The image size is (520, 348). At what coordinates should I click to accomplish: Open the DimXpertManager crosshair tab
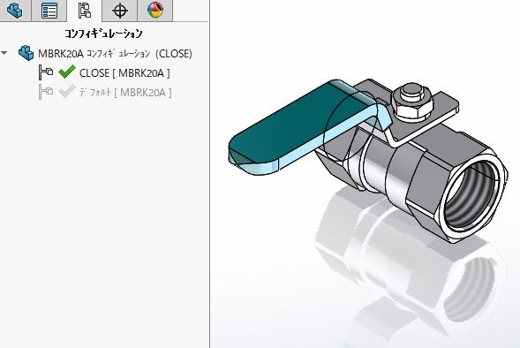pyautogui.click(x=120, y=10)
